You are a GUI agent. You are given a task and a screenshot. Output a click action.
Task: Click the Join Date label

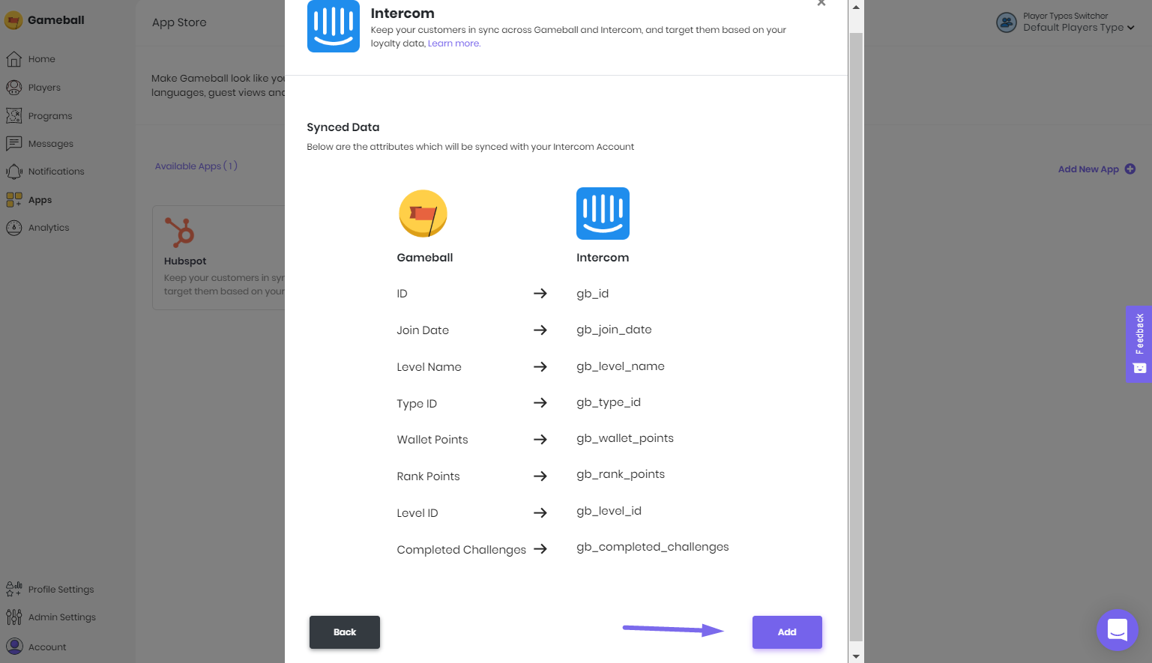(x=423, y=330)
